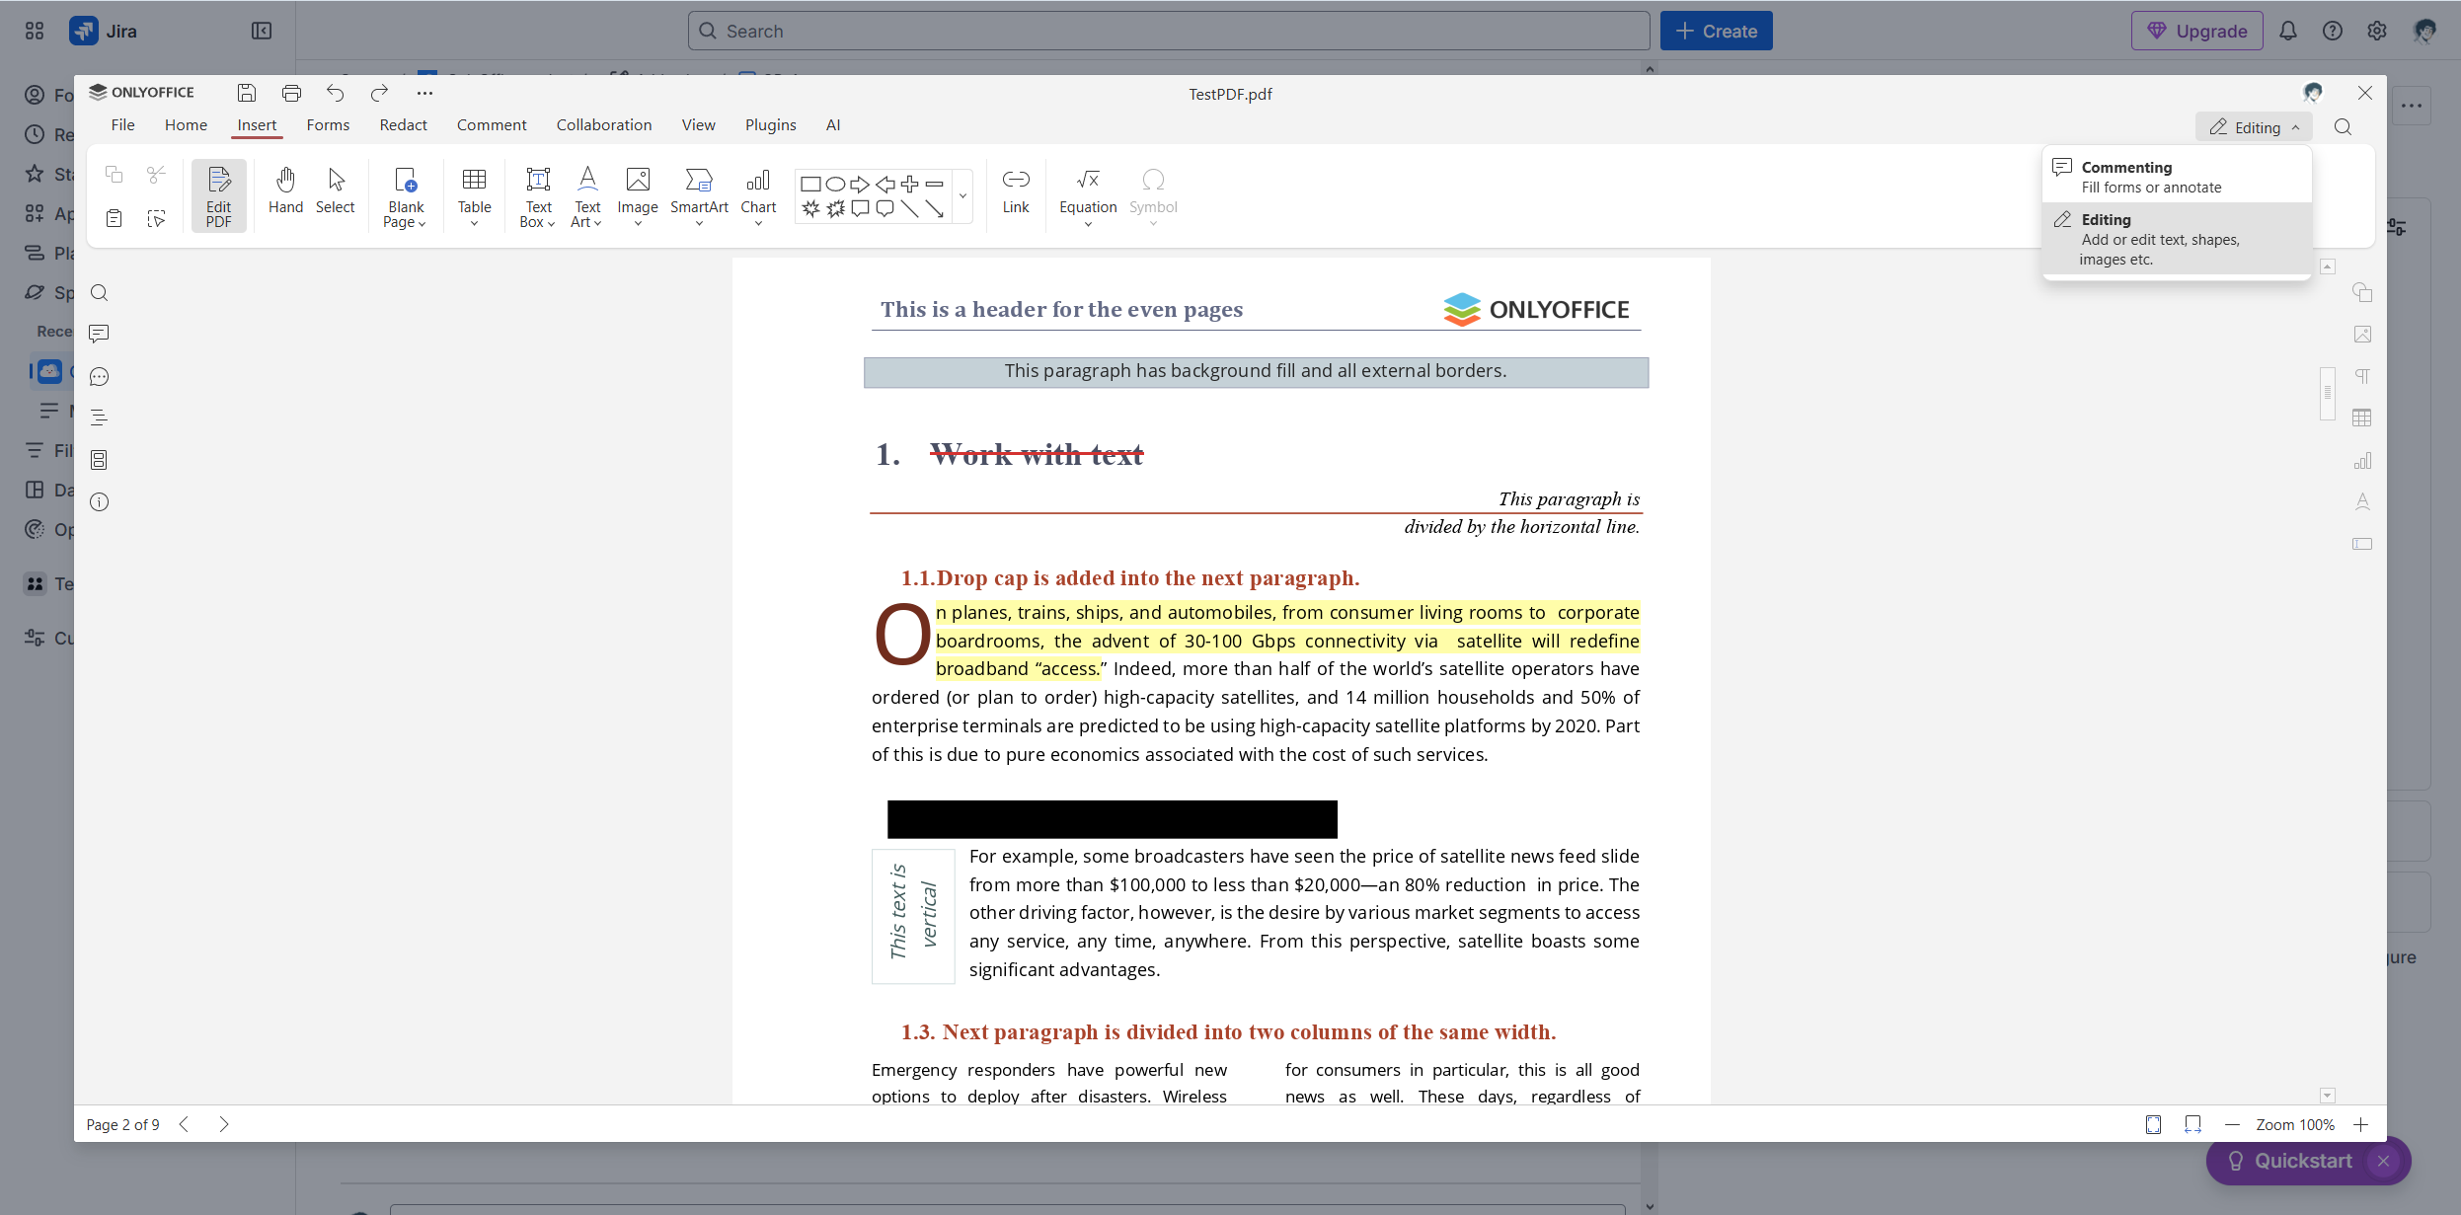Click the Print file icon
This screenshot has width=2461, height=1215.
click(x=290, y=93)
